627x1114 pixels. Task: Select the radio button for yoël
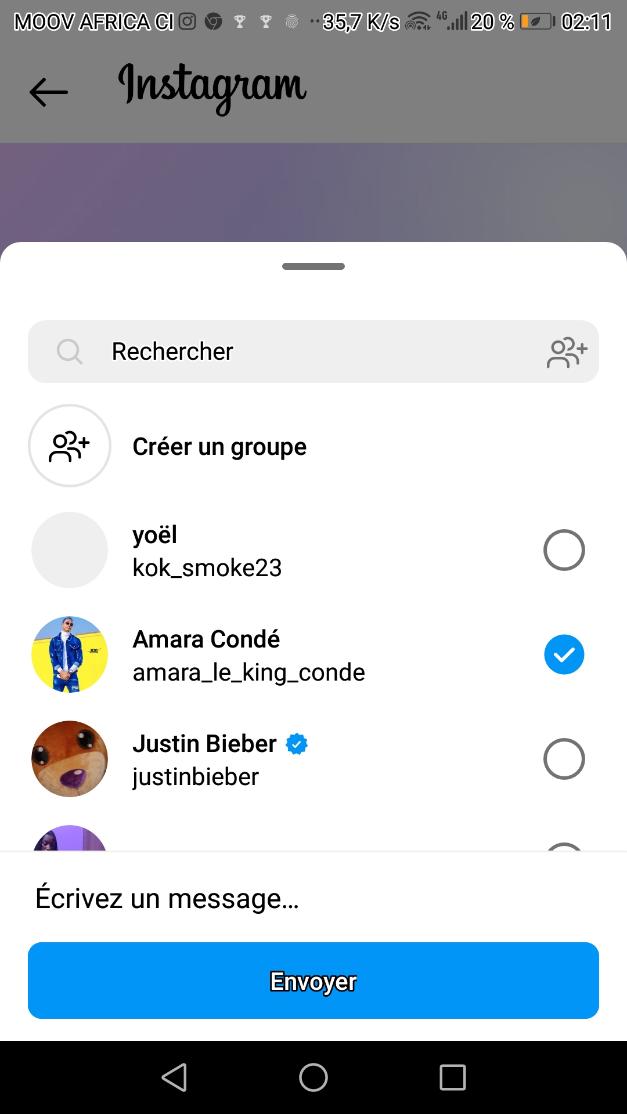[x=564, y=550]
